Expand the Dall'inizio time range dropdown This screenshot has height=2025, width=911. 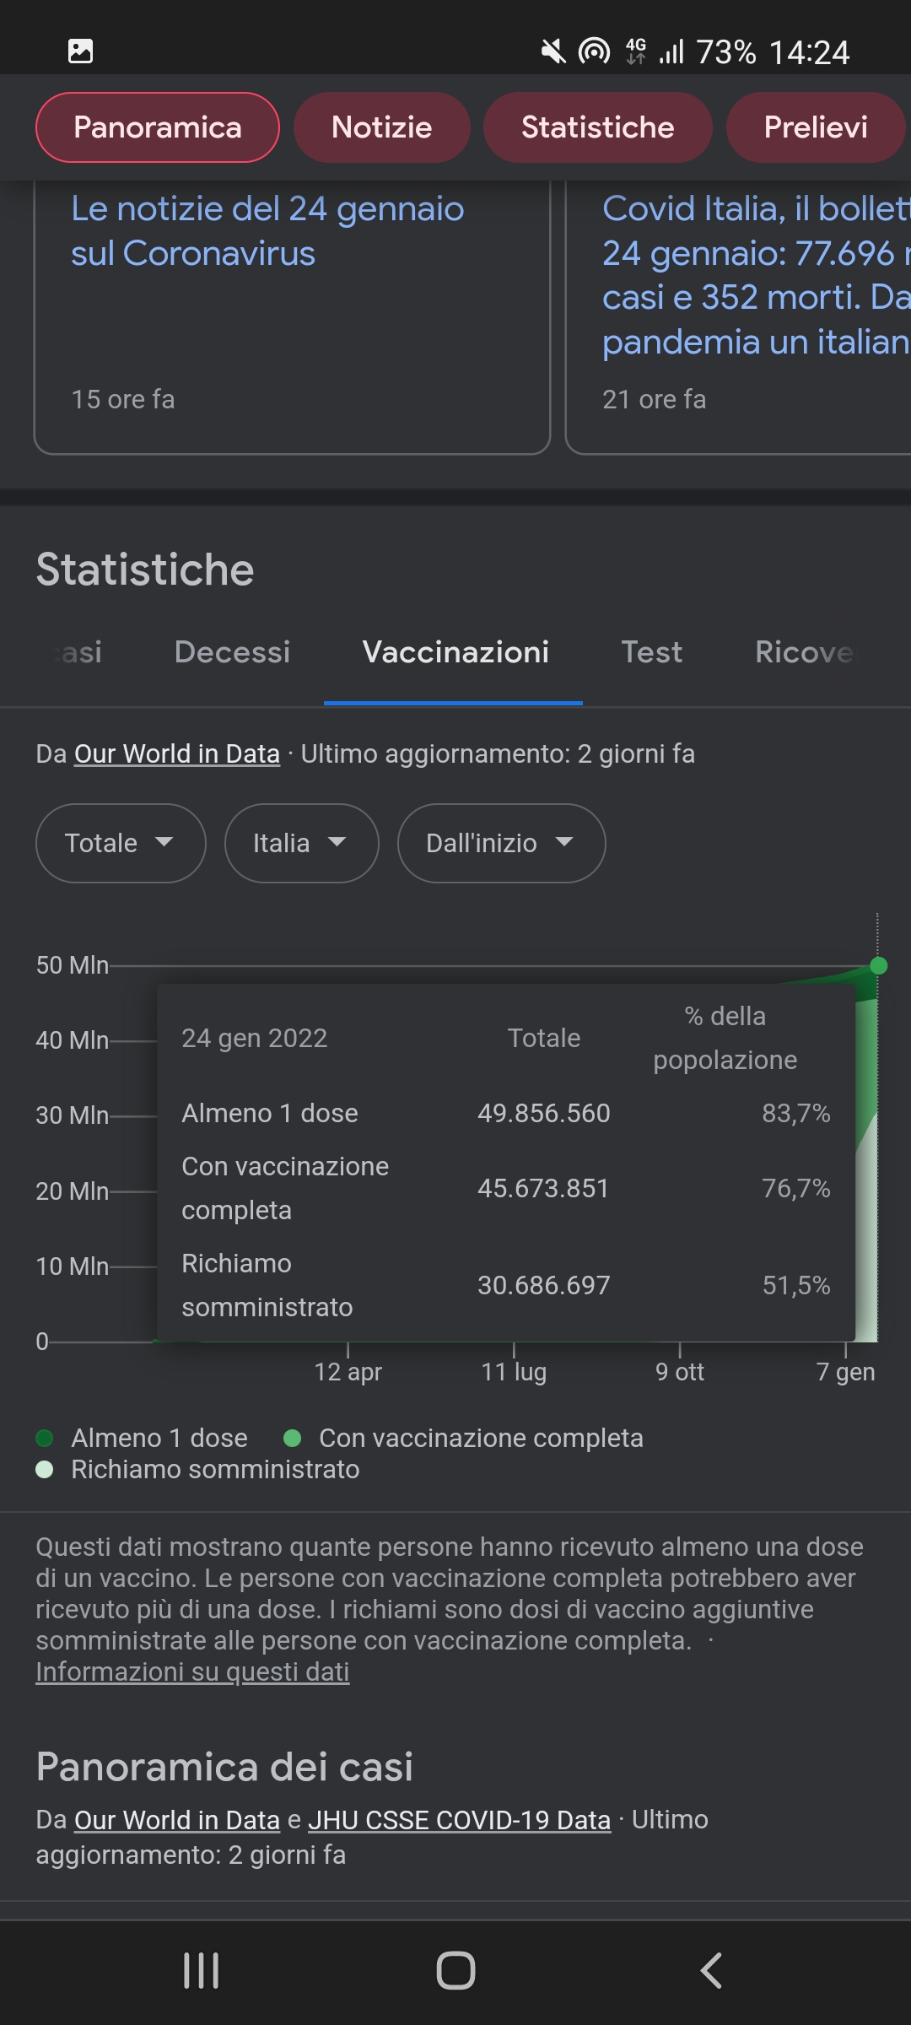501,843
